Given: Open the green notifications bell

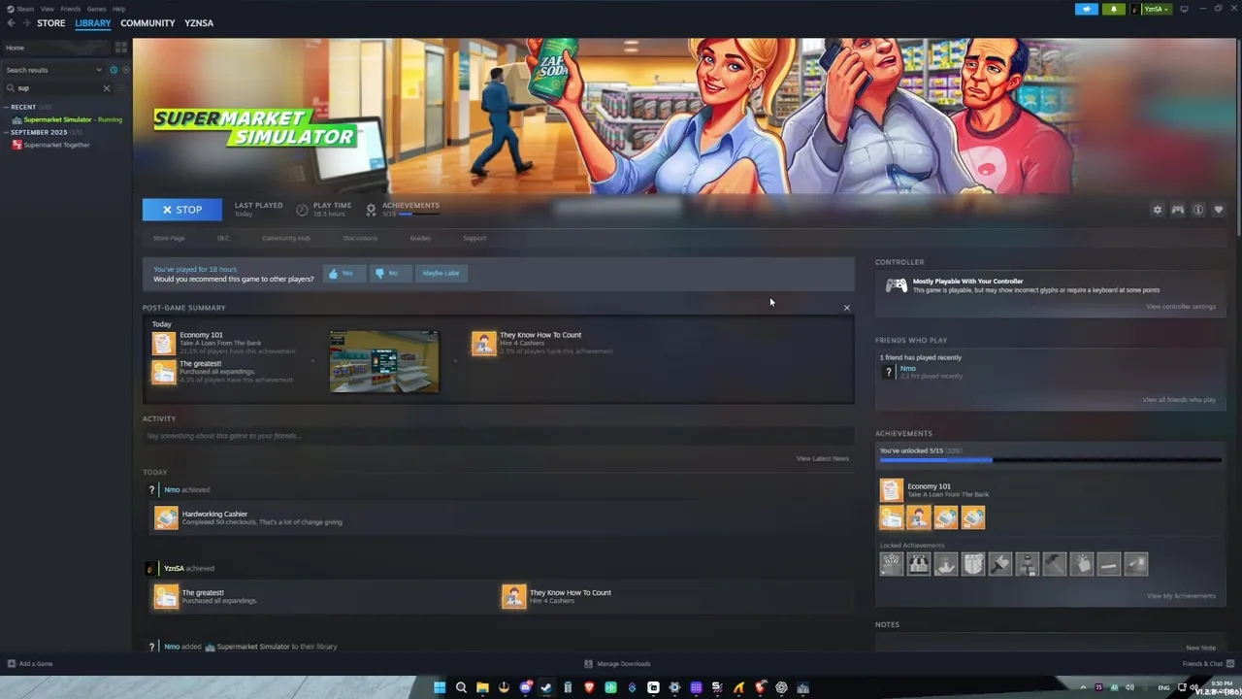Looking at the screenshot, I should point(1114,9).
